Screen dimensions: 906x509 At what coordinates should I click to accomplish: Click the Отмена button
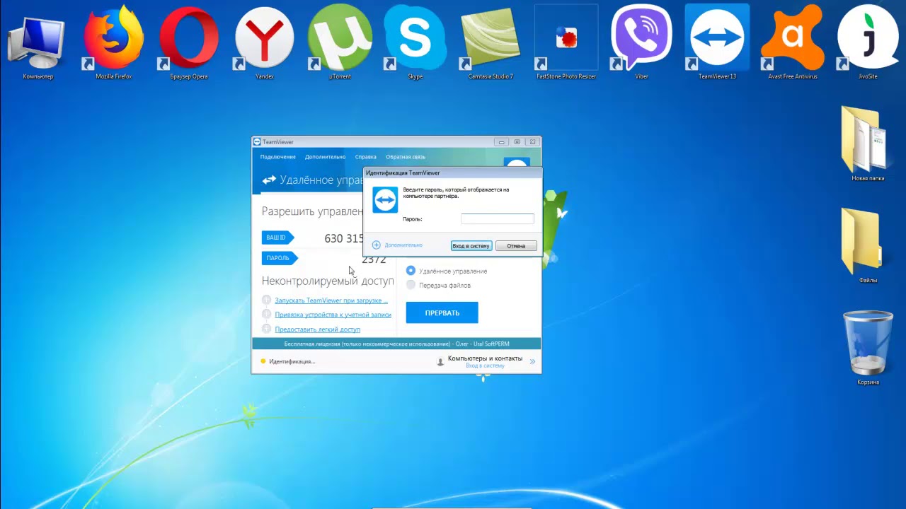pyautogui.click(x=516, y=246)
